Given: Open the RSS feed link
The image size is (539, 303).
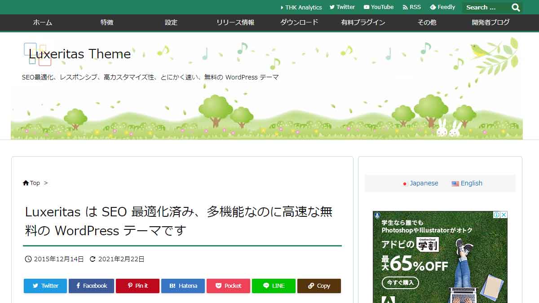Looking at the screenshot, I should [x=412, y=7].
